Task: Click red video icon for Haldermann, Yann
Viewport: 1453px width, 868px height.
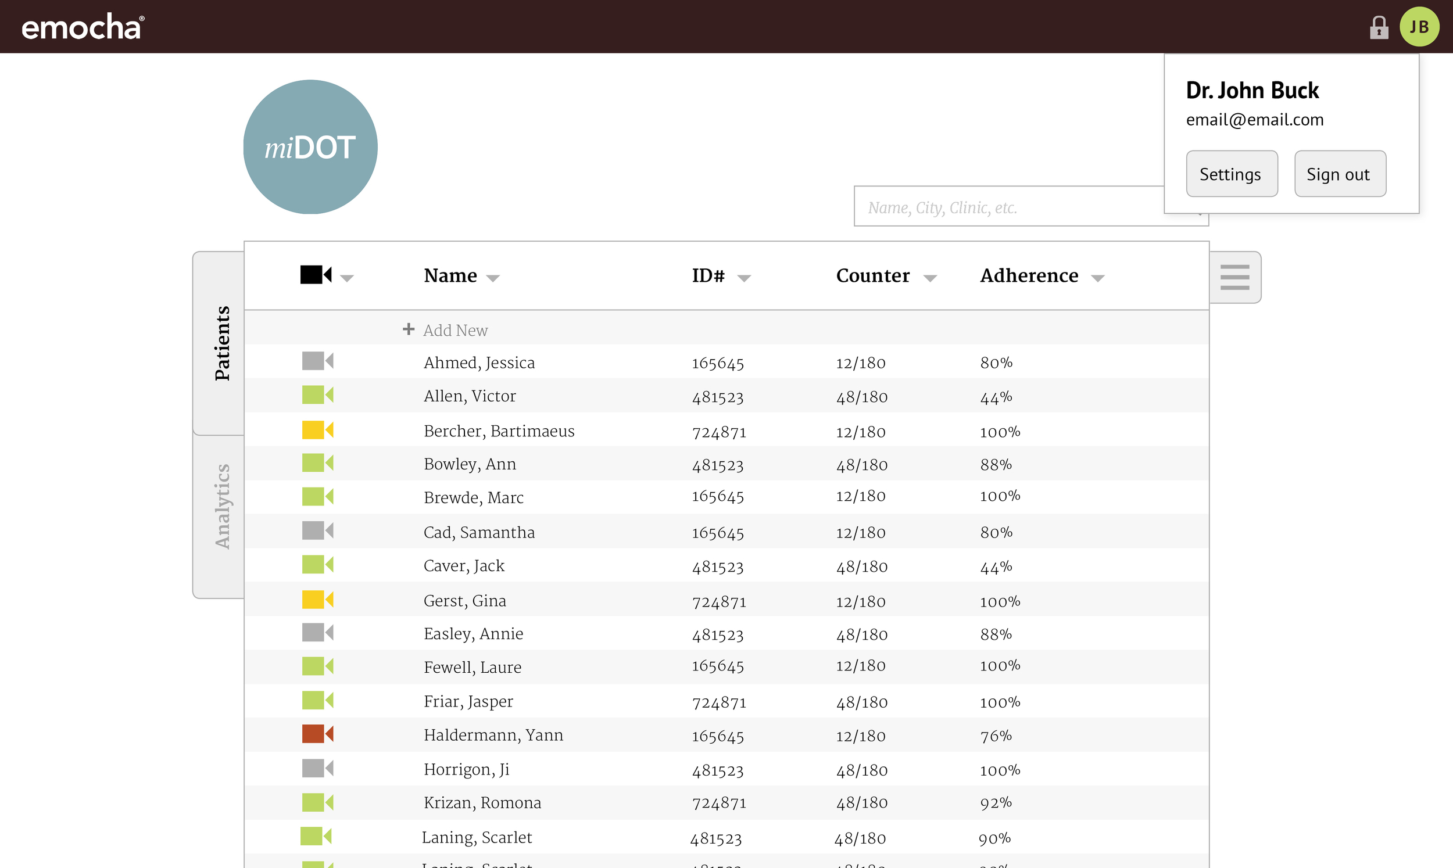Action: (x=317, y=733)
